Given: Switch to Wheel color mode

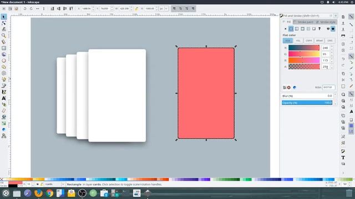Looking at the screenshot, I should [x=319, y=40].
